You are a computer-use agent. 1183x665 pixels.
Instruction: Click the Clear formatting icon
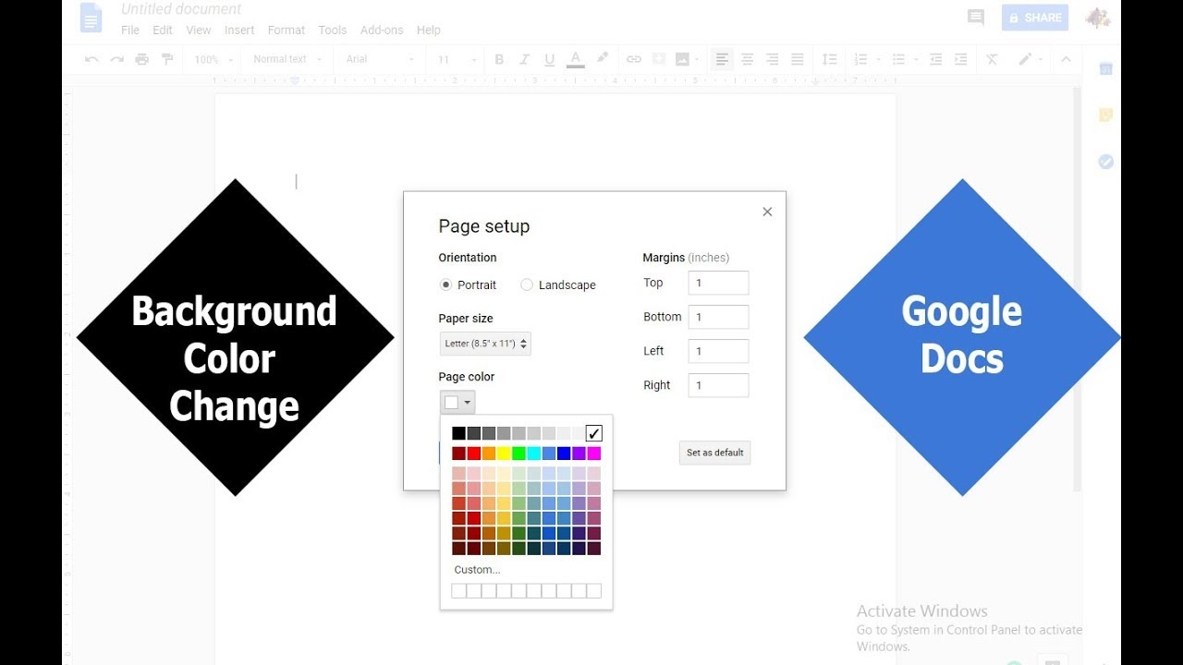point(992,58)
